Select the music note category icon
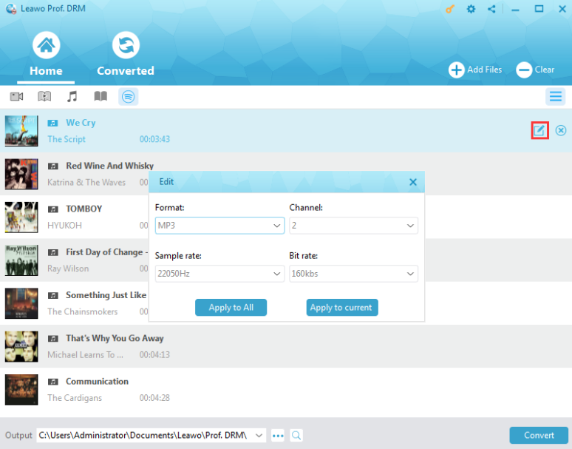 [x=72, y=96]
